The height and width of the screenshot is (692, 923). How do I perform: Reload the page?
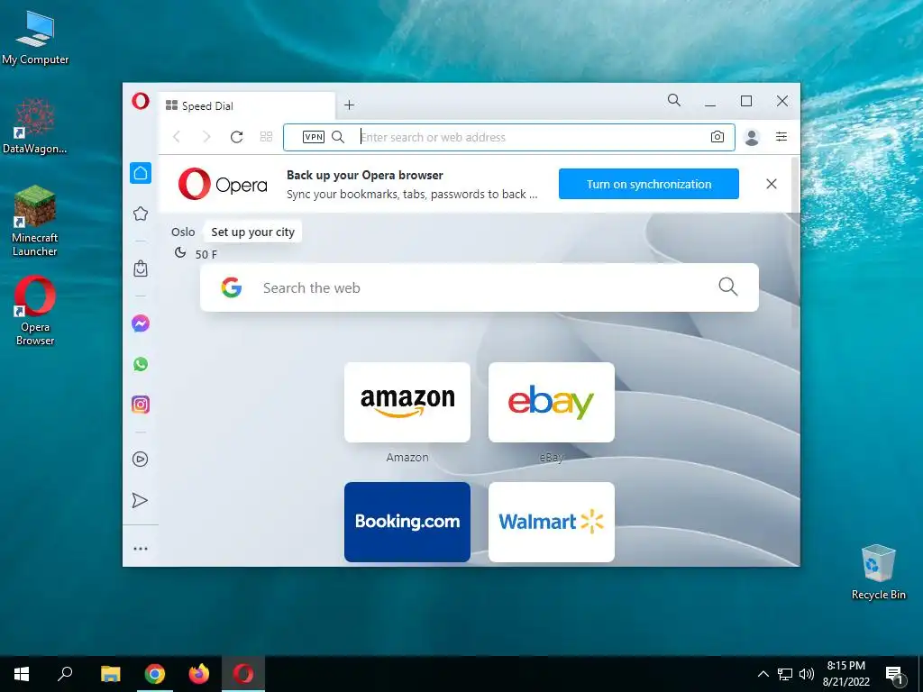[x=237, y=137]
